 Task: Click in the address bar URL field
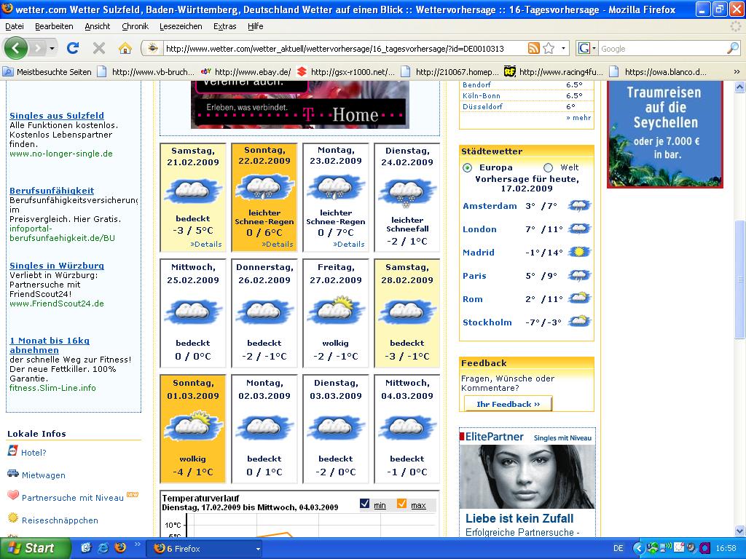point(344,48)
